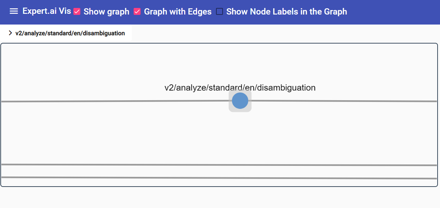Expand the disambiguation panel chevron
The image size is (440, 208).
tap(10, 33)
